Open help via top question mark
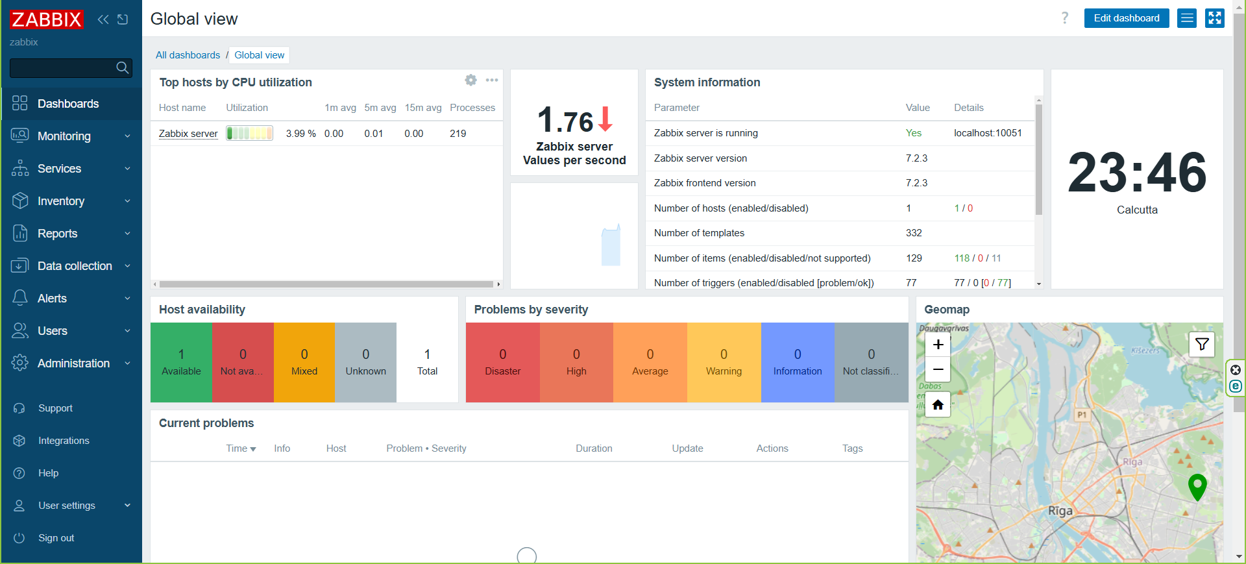 coord(1065,18)
